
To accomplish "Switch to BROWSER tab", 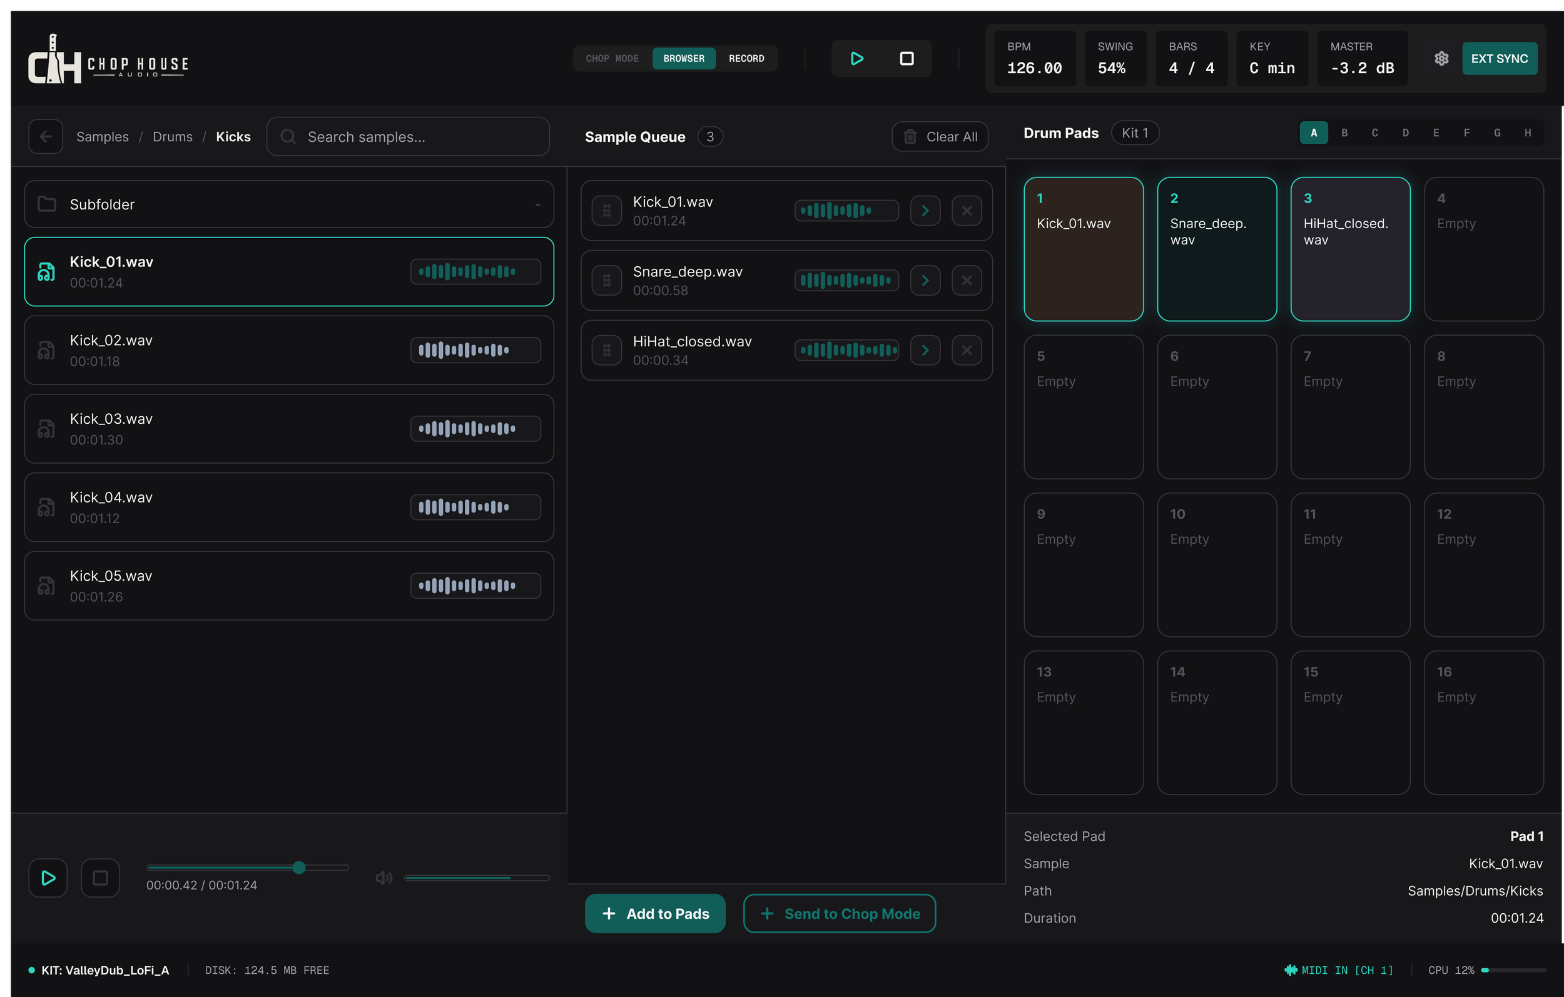I will pos(683,58).
